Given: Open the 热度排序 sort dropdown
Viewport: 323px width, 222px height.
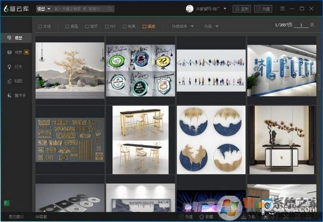Looking at the screenshot, I should click(x=182, y=26).
